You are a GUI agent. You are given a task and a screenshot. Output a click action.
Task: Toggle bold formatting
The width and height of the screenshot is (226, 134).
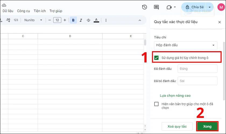click(73, 20)
